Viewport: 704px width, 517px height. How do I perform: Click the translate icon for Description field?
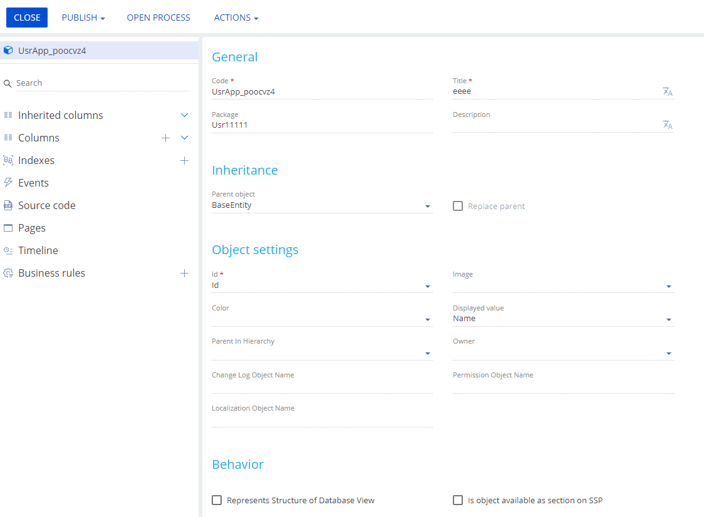[668, 125]
